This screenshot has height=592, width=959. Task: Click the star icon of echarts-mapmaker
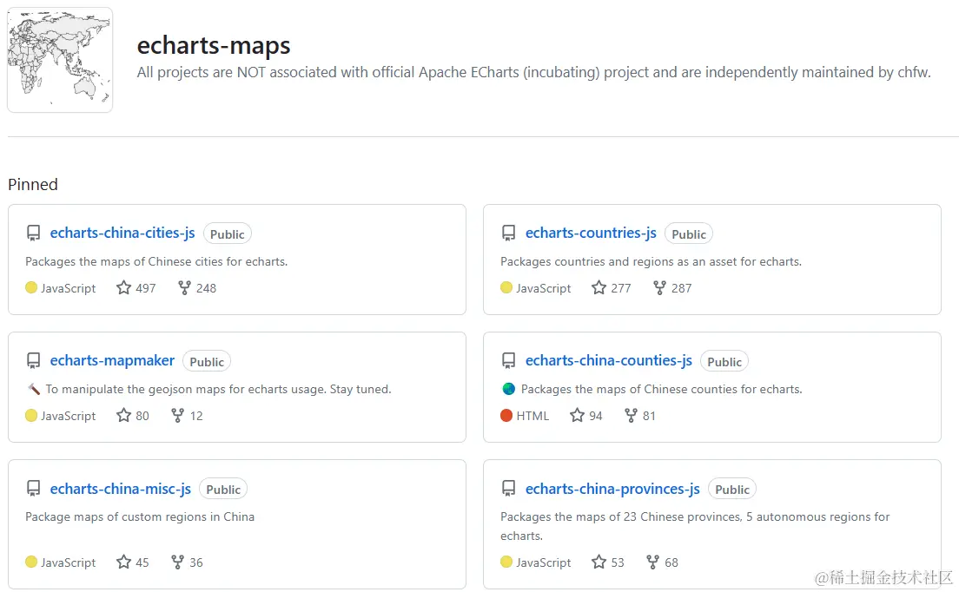(x=123, y=416)
